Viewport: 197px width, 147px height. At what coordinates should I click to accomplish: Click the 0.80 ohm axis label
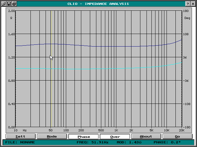(x=11, y=81)
